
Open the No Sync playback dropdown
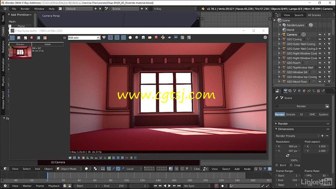click(197, 186)
